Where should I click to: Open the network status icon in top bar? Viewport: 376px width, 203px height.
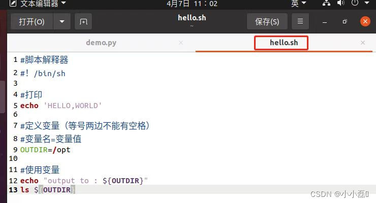coord(326,3)
